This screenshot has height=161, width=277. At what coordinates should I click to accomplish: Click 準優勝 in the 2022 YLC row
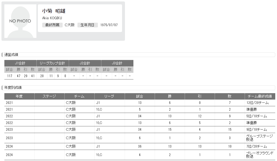pos(251,123)
